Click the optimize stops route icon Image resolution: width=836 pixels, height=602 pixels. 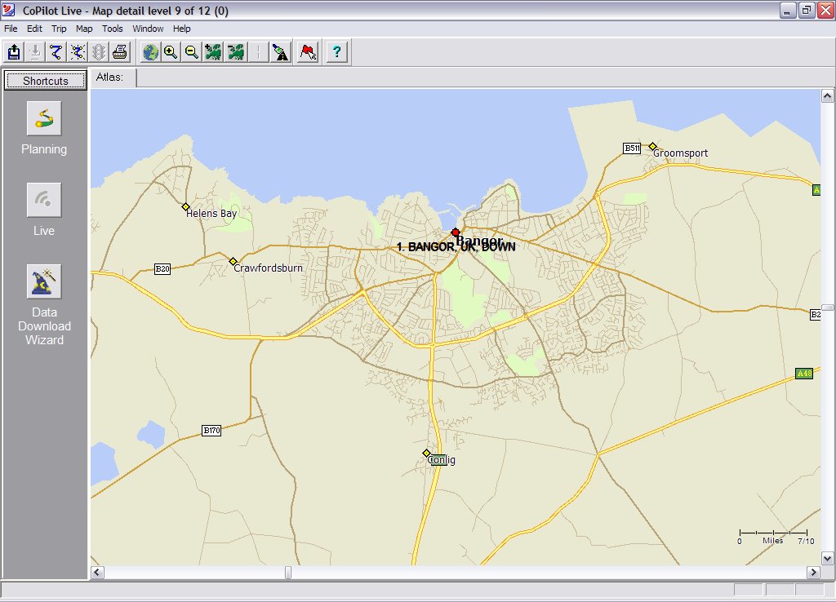click(78, 51)
